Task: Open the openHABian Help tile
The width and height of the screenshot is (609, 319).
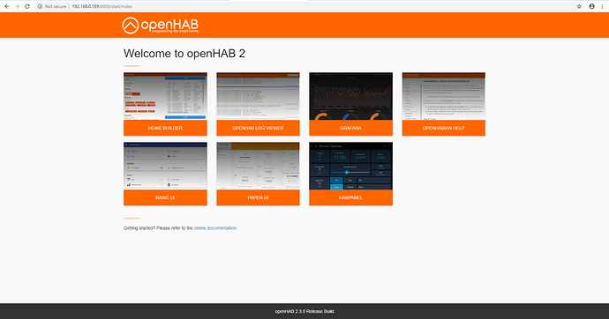Action: point(444,104)
